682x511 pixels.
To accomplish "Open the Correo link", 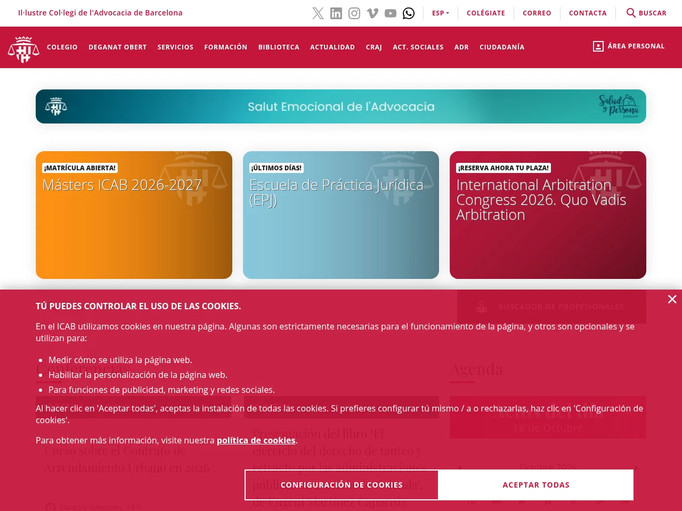I will click(537, 13).
